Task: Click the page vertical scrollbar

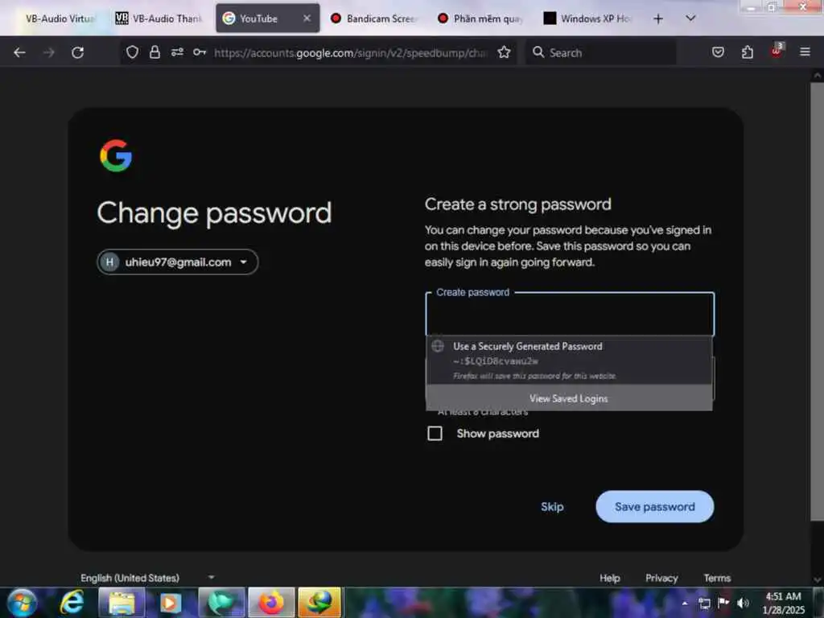Action: [817, 301]
